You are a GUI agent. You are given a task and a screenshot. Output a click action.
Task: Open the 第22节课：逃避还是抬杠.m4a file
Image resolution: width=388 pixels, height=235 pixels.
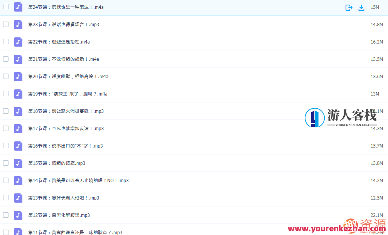click(x=59, y=42)
